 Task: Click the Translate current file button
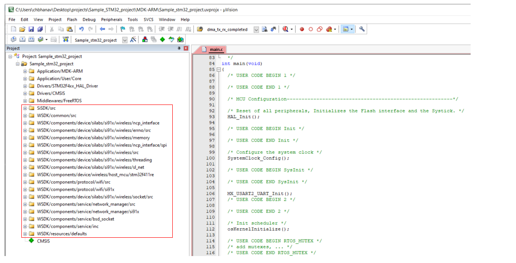point(13,39)
